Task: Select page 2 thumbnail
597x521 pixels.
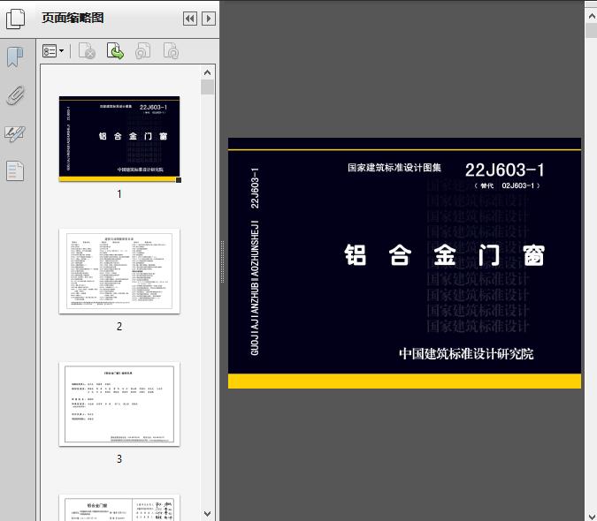Action: tap(119, 271)
